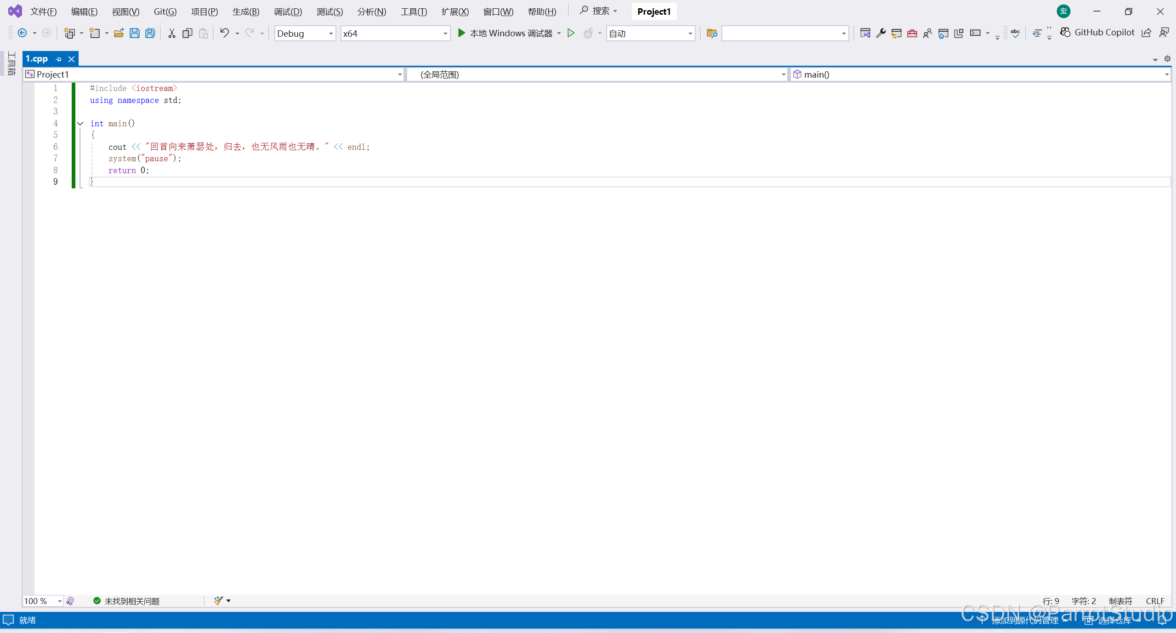
Task: Open the 编辑(E) menu
Action: point(84,11)
